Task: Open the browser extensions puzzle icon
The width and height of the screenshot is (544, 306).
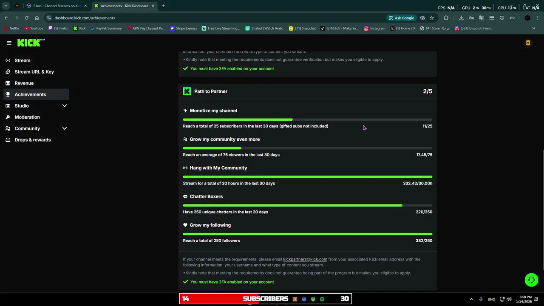Action: tap(446, 18)
